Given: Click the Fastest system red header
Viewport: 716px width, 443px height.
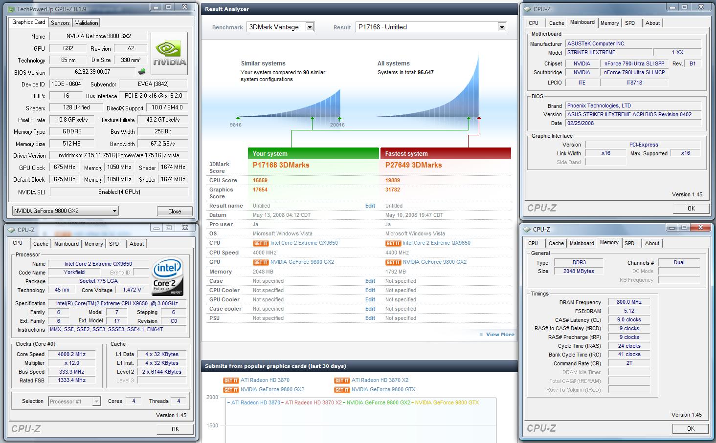Looking at the screenshot, I should pyautogui.click(x=446, y=154).
